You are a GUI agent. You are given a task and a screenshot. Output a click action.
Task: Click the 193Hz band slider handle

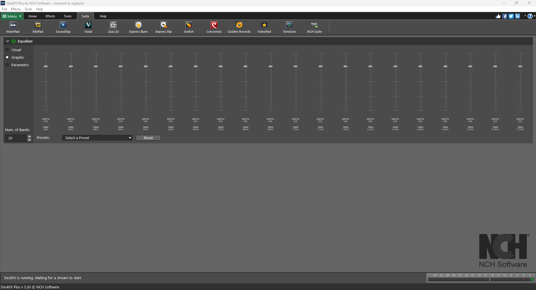click(196, 66)
